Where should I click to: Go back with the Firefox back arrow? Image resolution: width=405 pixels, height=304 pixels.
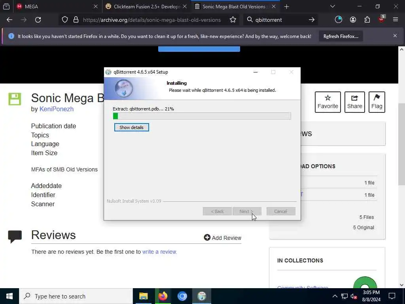[9, 20]
